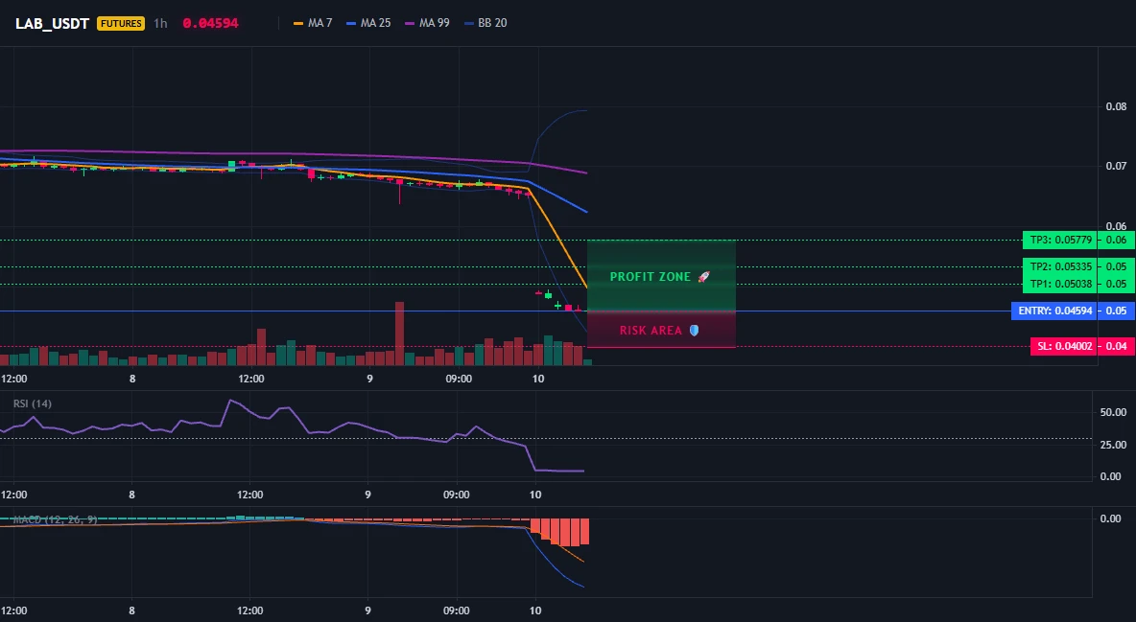Click the TP1: 0.05038 price tag
The image size is (1136, 622).
click(x=1060, y=284)
